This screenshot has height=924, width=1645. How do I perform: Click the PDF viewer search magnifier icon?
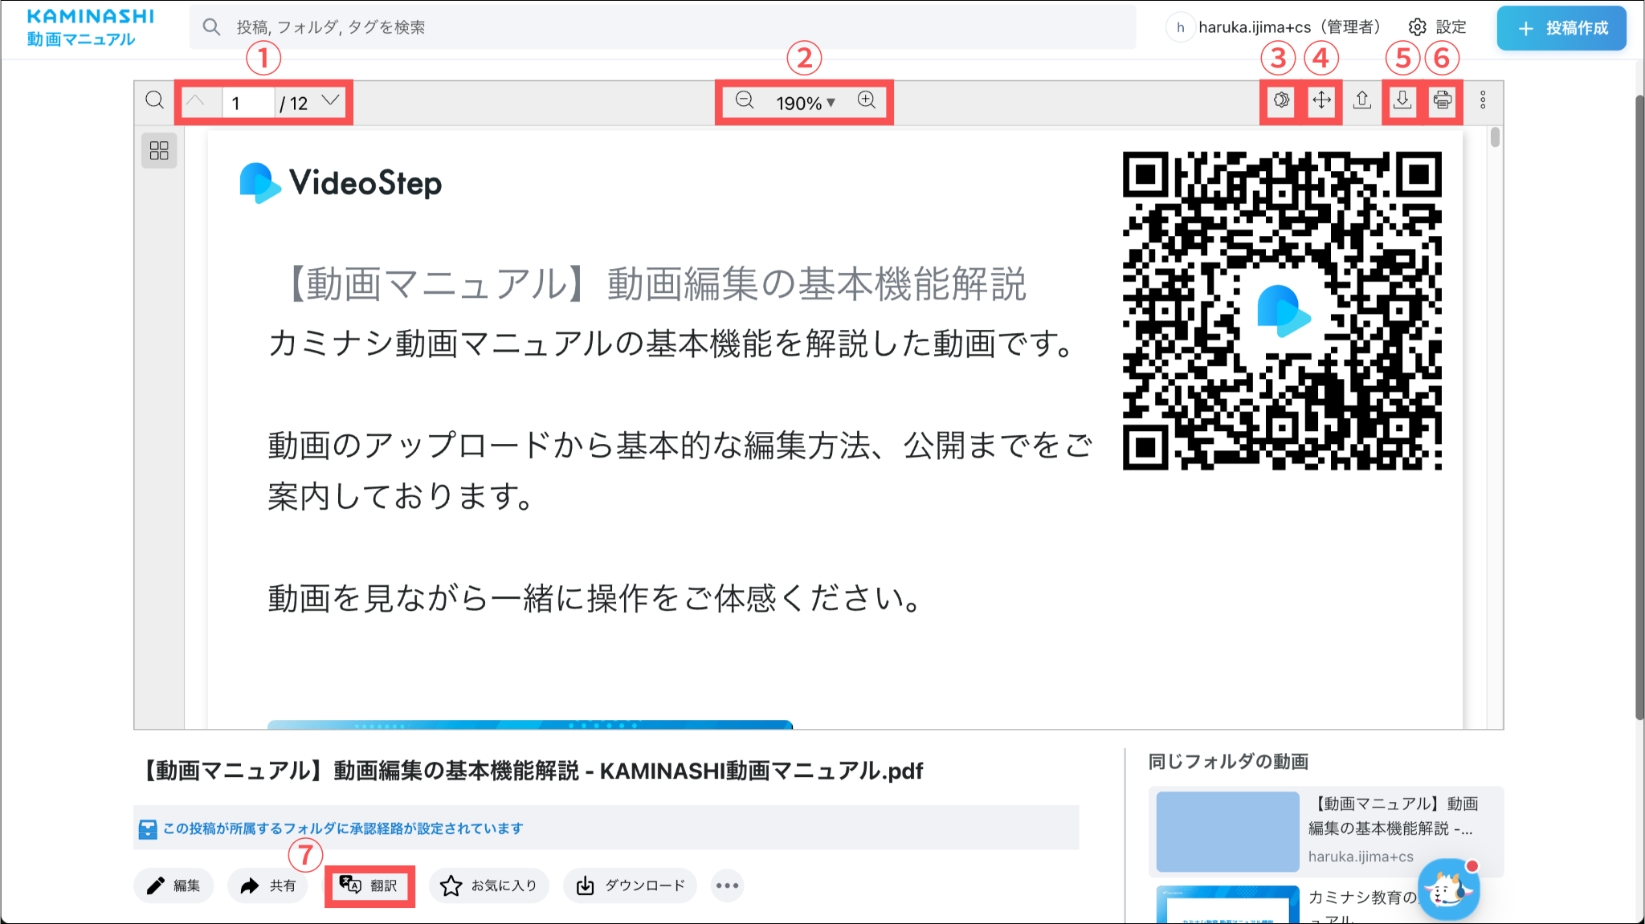tap(154, 100)
